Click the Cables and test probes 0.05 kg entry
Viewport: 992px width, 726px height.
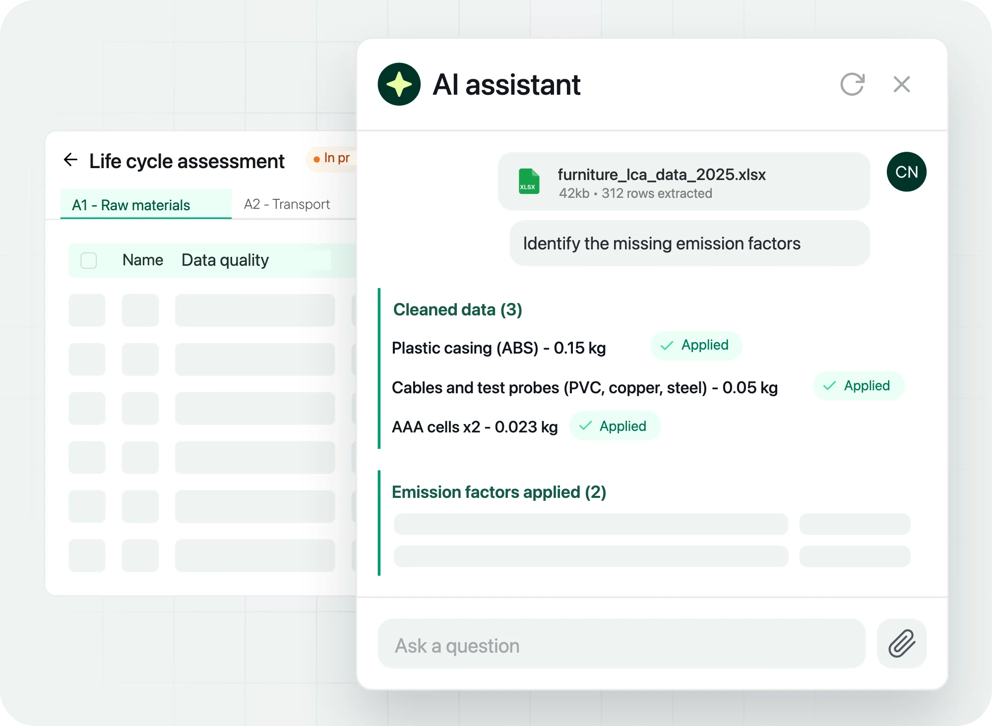pos(584,388)
